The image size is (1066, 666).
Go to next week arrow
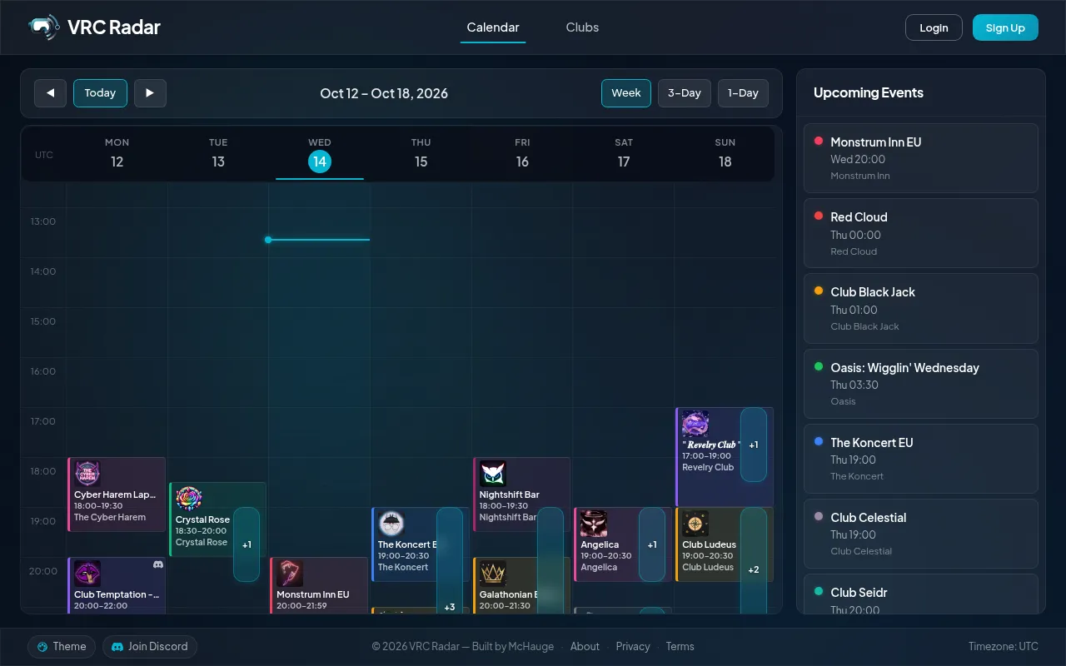[150, 93]
